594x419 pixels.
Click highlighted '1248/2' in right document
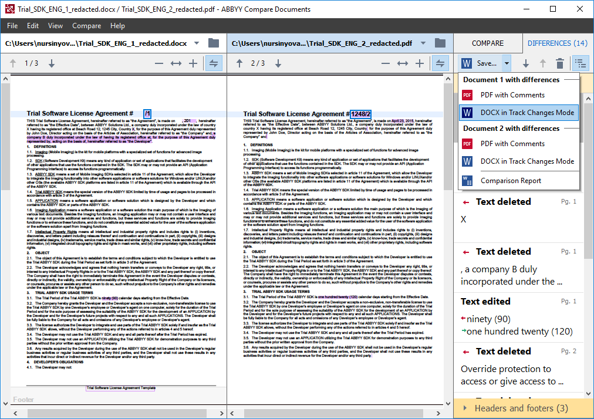[360, 114]
